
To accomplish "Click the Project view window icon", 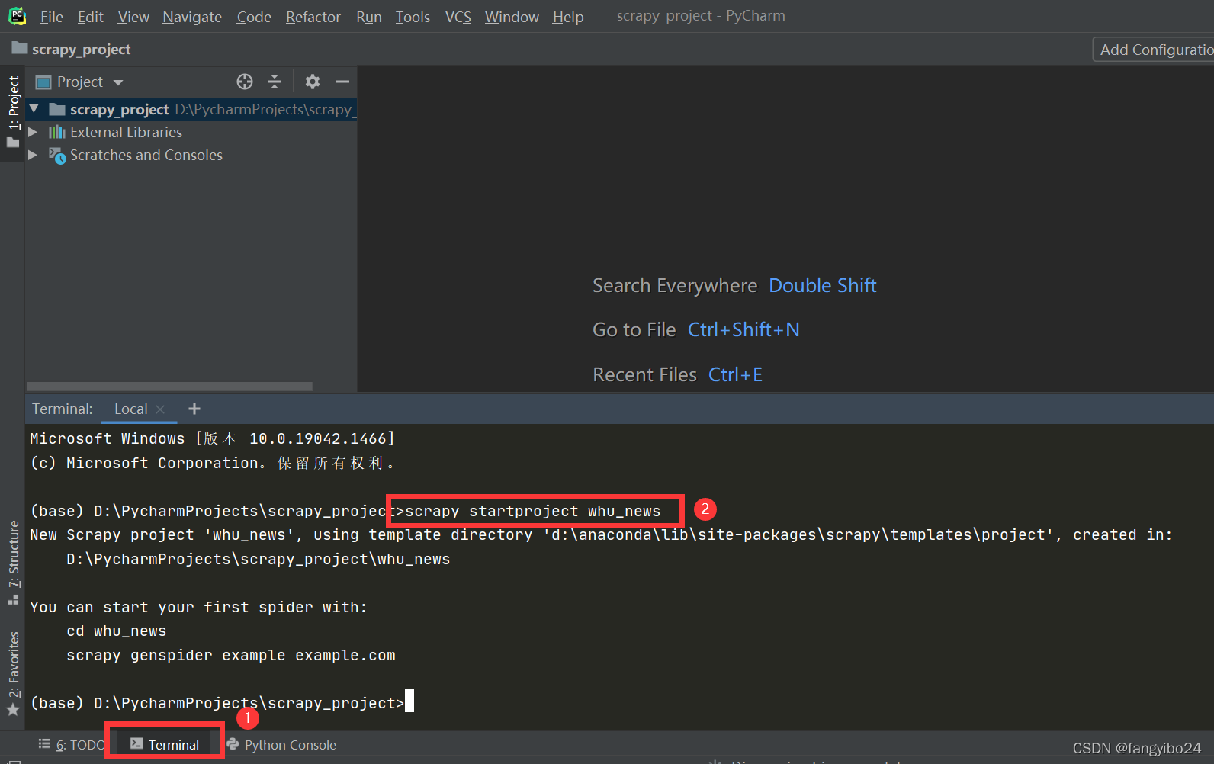I will tap(43, 82).
